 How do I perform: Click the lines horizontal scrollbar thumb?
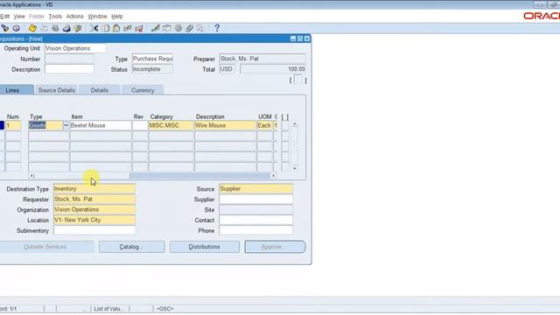click(200, 176)
